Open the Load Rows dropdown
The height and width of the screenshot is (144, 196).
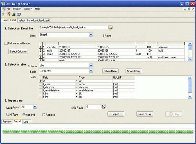[35, 107]
